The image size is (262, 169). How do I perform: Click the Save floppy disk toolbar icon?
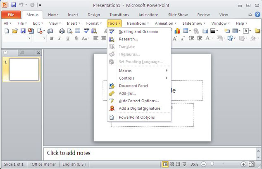click(23, 31)
